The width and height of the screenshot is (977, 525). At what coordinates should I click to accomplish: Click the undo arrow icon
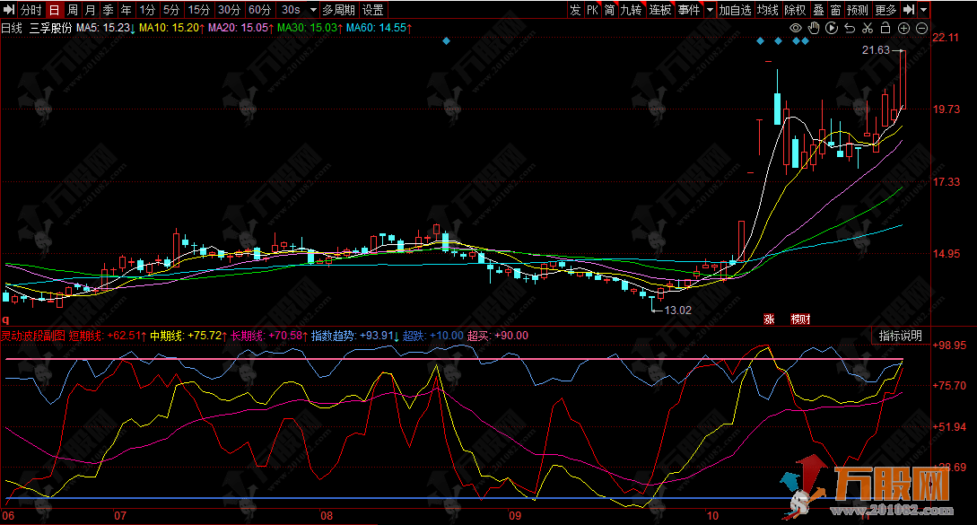(850, 29)
